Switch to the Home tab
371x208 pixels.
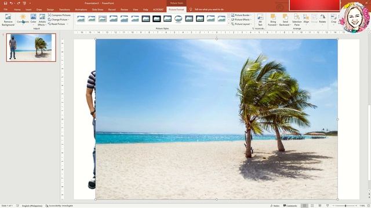[x=17, y=10]
